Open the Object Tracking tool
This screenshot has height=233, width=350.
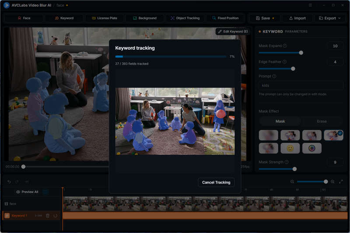tap(185, 18)
